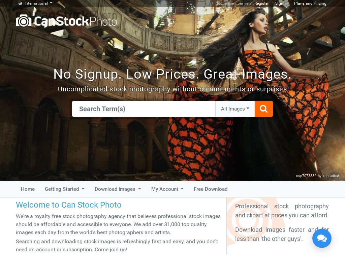Open the blue chat bubble icon
This screenshot has height=258, width=345.
(322, 238)
